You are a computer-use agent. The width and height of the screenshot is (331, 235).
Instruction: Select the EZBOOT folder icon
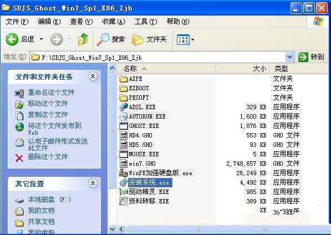(x=124, y=88)
